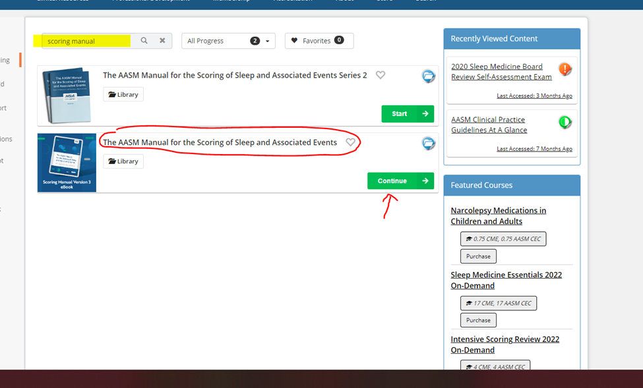Click the blue folder badge on Series 2 course
Image resolution: width=643 pixels, height=388 pixels.
pos(429,76)
